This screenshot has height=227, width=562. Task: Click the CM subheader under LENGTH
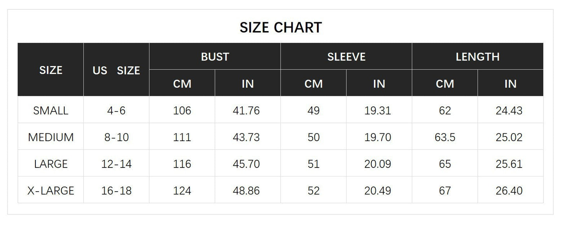(445, 84)
